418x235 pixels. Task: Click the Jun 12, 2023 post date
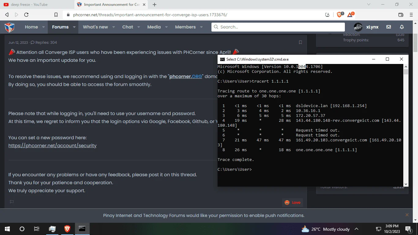(x=18, y=43)
